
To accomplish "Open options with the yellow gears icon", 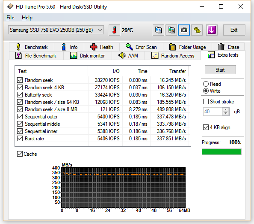I will [197, 30].
